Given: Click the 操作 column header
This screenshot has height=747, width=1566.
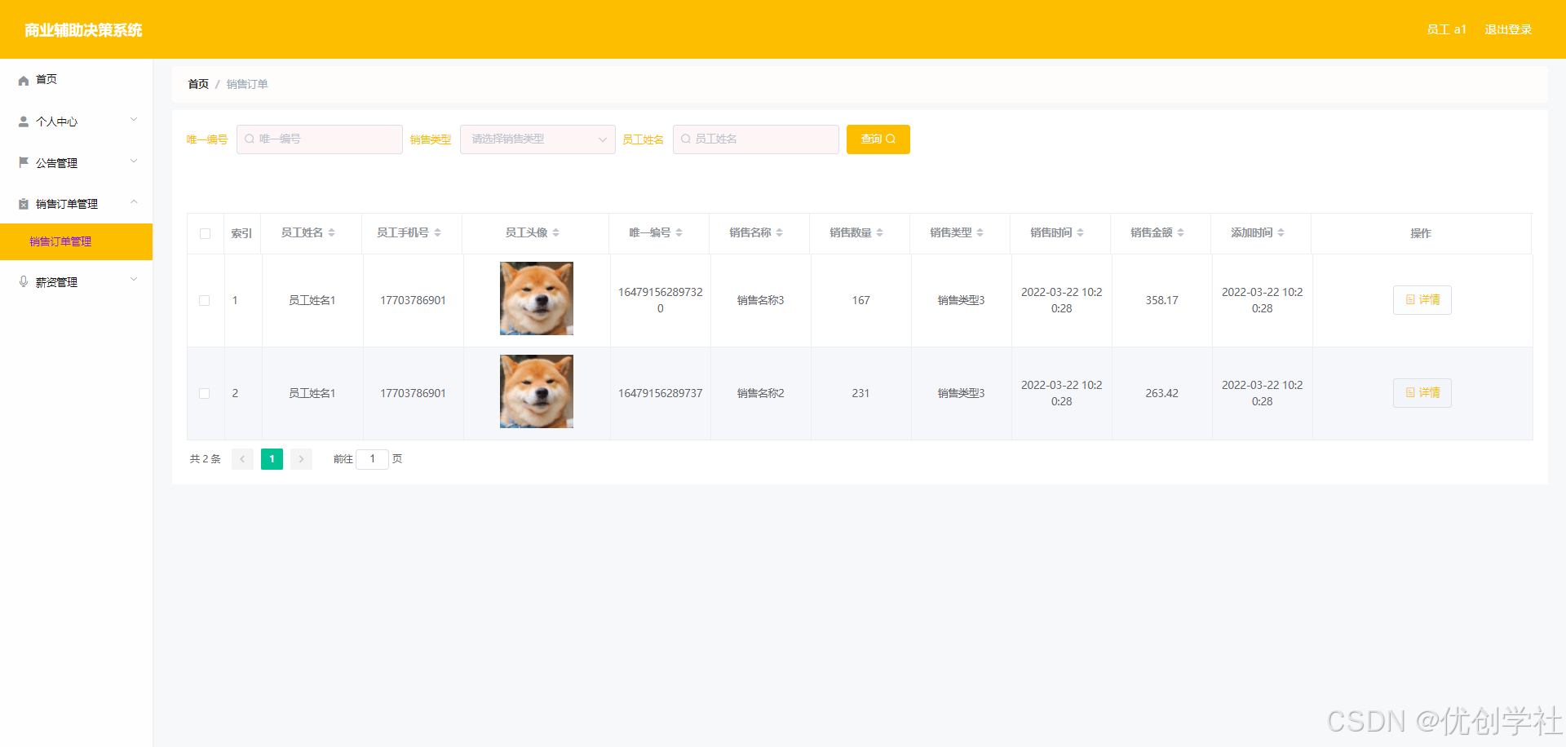Looking at the screenshot, I should pyautogui.click(x=1421, y=233).
